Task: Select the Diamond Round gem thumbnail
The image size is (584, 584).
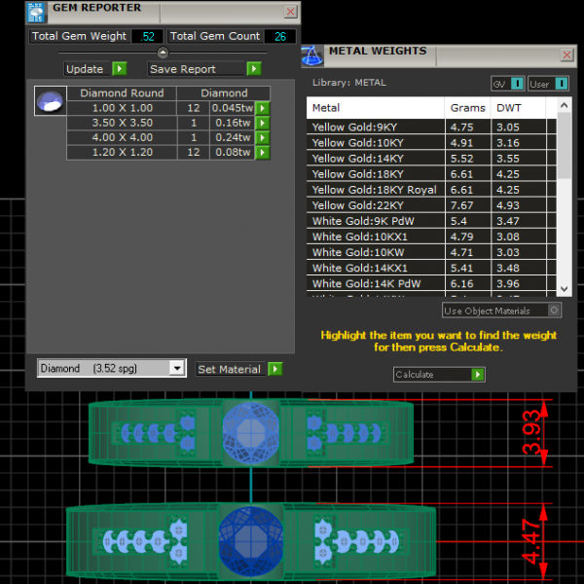Action: [50, 100]
